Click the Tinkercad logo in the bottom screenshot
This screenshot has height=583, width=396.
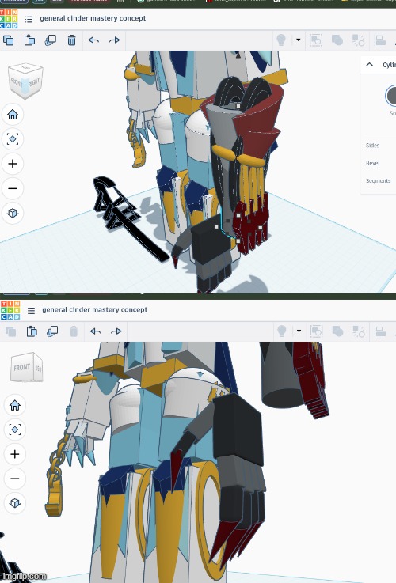[x=10, y=310]
